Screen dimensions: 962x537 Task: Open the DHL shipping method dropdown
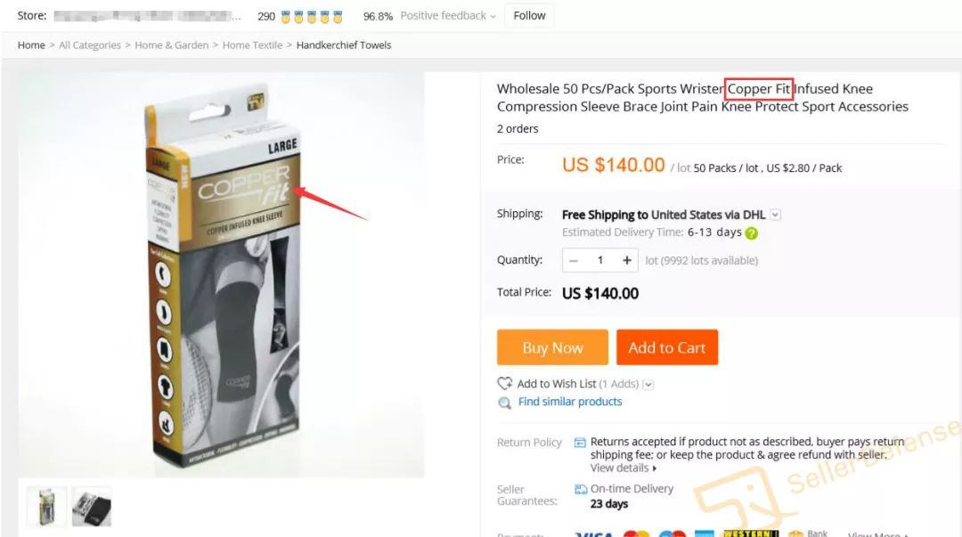(x=775, y=215)
